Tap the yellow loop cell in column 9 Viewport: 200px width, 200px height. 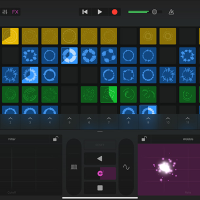148,36
